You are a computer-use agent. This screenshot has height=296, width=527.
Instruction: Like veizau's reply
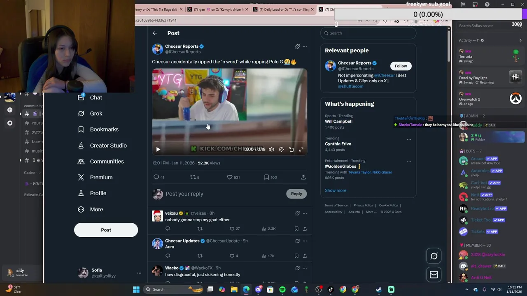pos(232,229)
